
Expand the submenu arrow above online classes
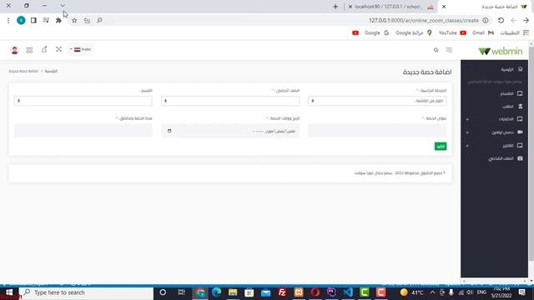(x=467, y=119)
